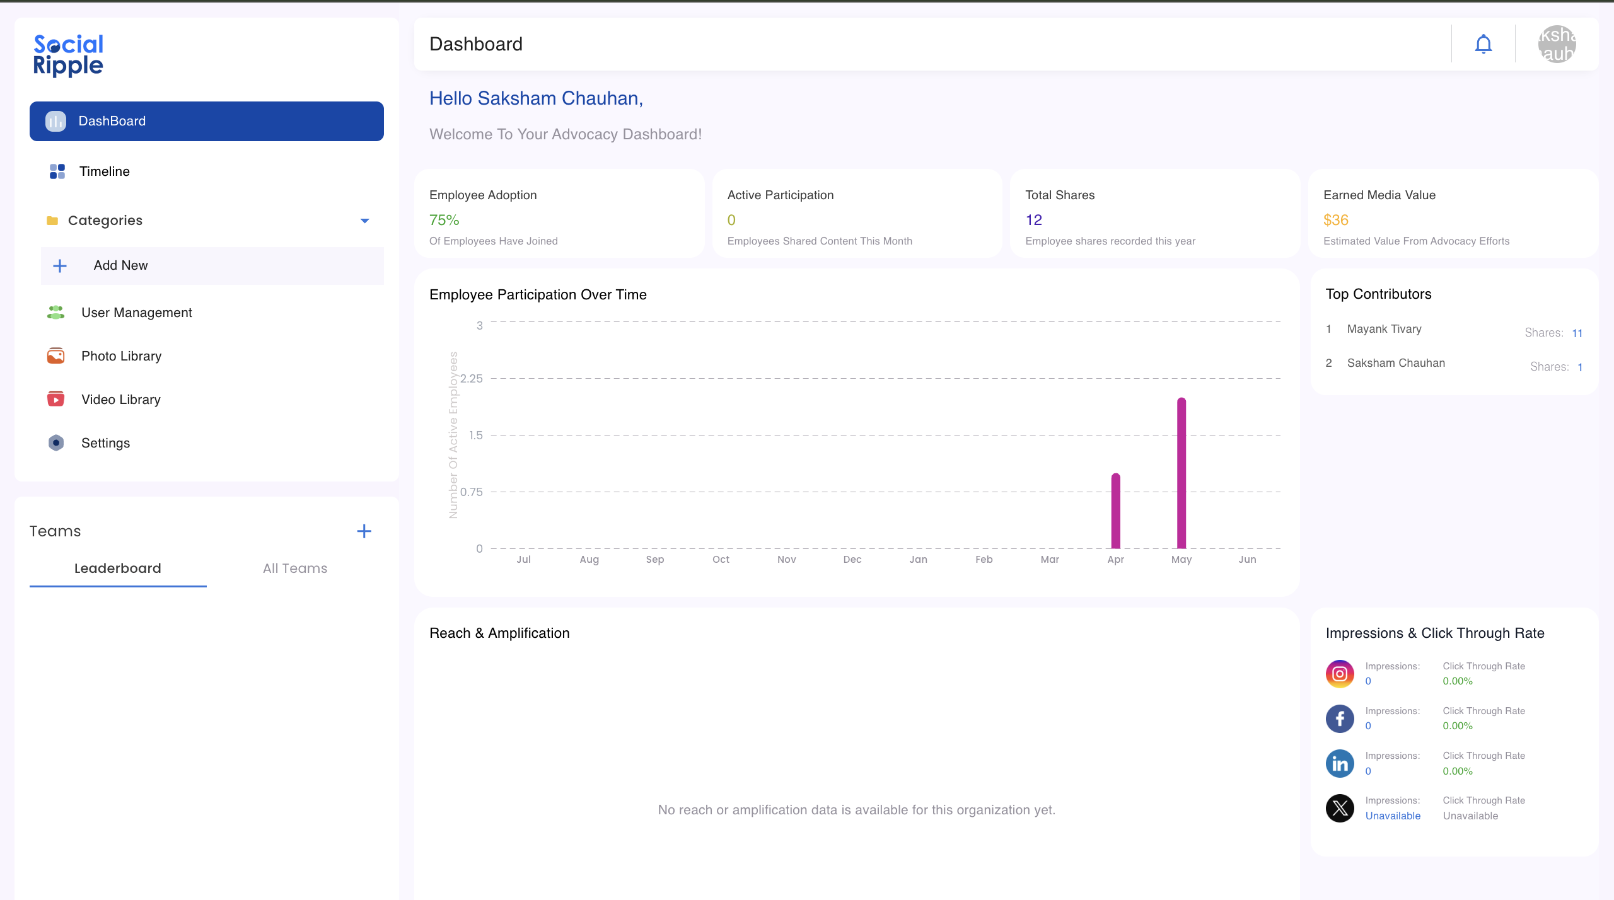Click Instagram click through rate 0.00%
The height and width of the screenshot is (900, 1614).
(1458, 681)
